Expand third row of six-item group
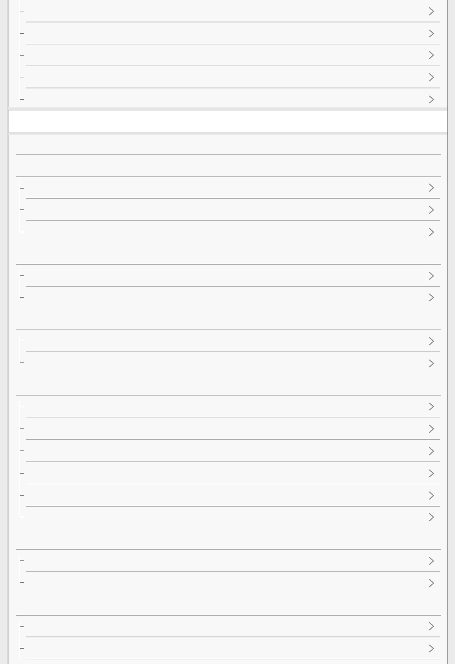Image resolution: width=455 pixels, height=664 pixels. pos(431,451)
